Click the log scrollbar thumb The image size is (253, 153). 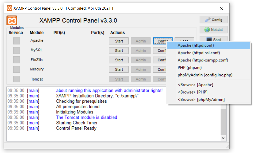pyautogui.click(x=223, y=122)
